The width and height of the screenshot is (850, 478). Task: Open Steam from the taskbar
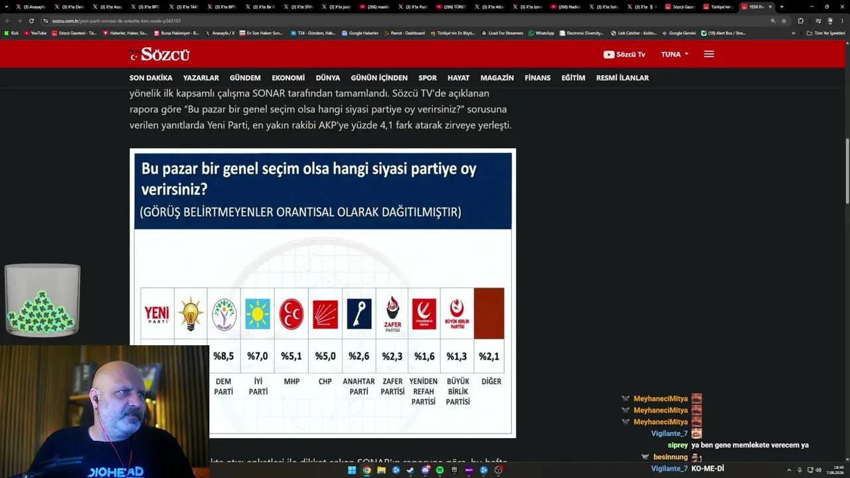click(410, 470)
